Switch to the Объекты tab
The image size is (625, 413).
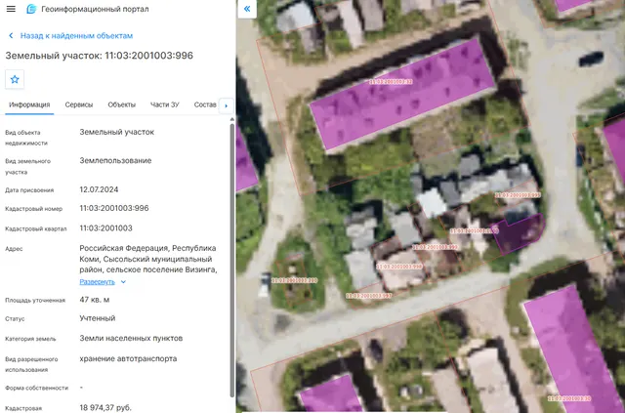click(121, 104)
